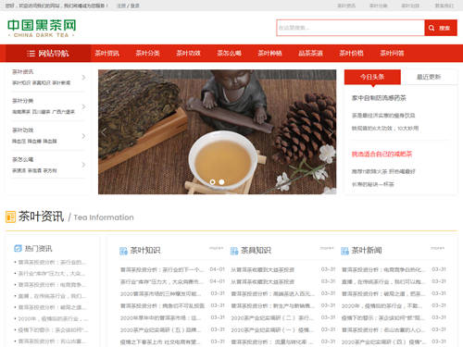
Task: Click sidebar heading 茶怎么喝
Action: click(x=22, y=159)
